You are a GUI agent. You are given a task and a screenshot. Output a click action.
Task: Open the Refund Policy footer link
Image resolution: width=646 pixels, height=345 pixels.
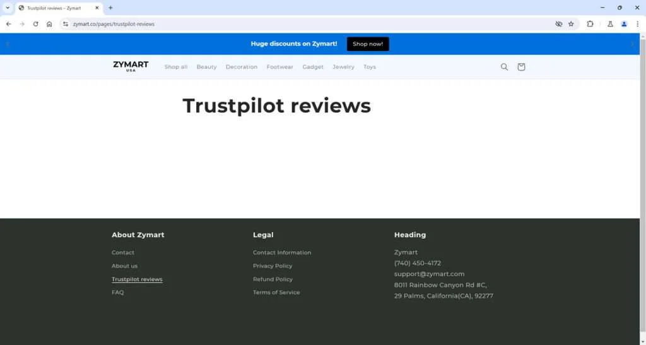(x=273, y=279)
